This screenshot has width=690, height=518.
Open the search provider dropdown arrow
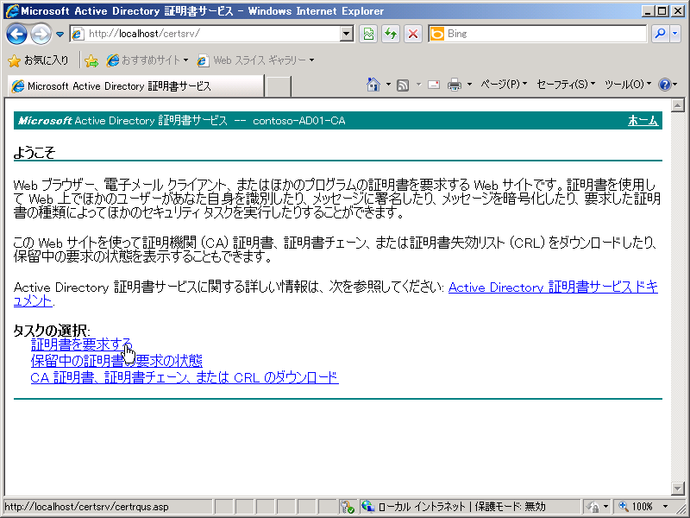[x=675, y=34]
